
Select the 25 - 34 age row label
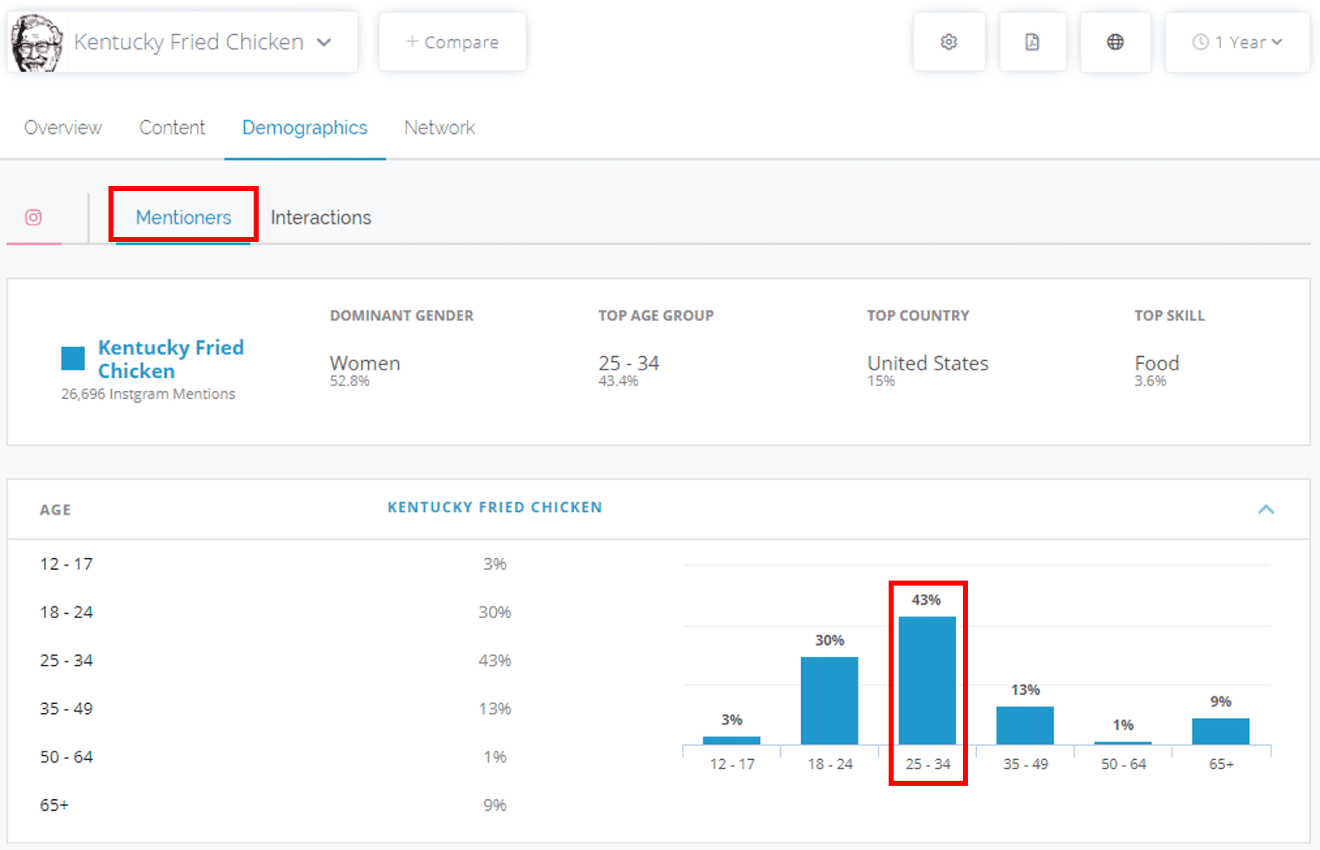(67, 661)
